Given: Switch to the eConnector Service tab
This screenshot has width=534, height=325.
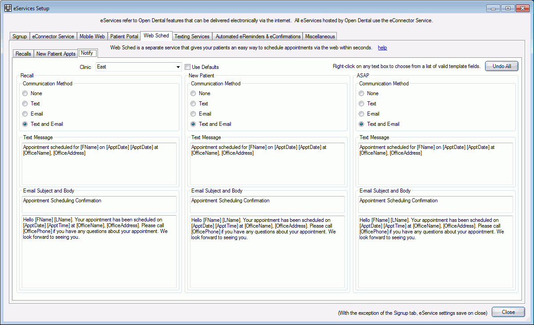Looking at the screenshot, I should [x=53, y=36].
